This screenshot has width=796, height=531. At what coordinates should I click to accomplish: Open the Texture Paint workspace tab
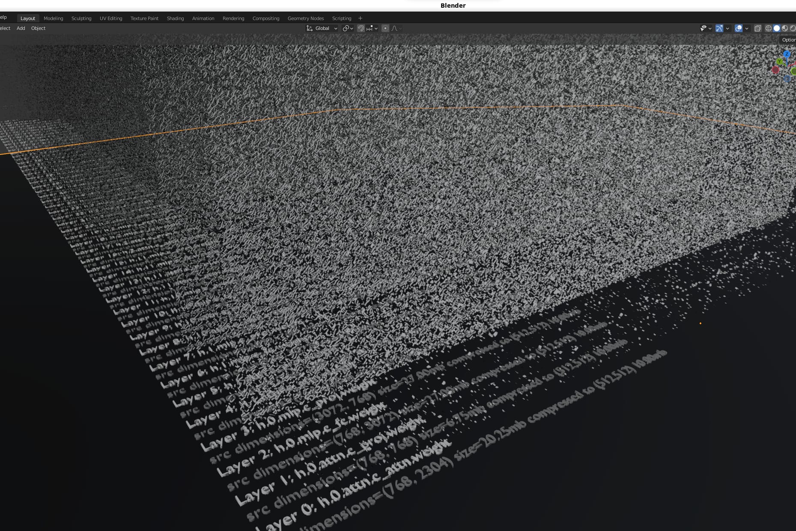[x=144, y=18]
